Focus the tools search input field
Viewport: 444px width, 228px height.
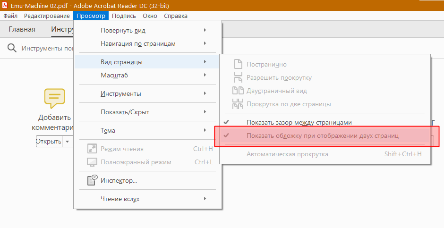click(48, 48)
